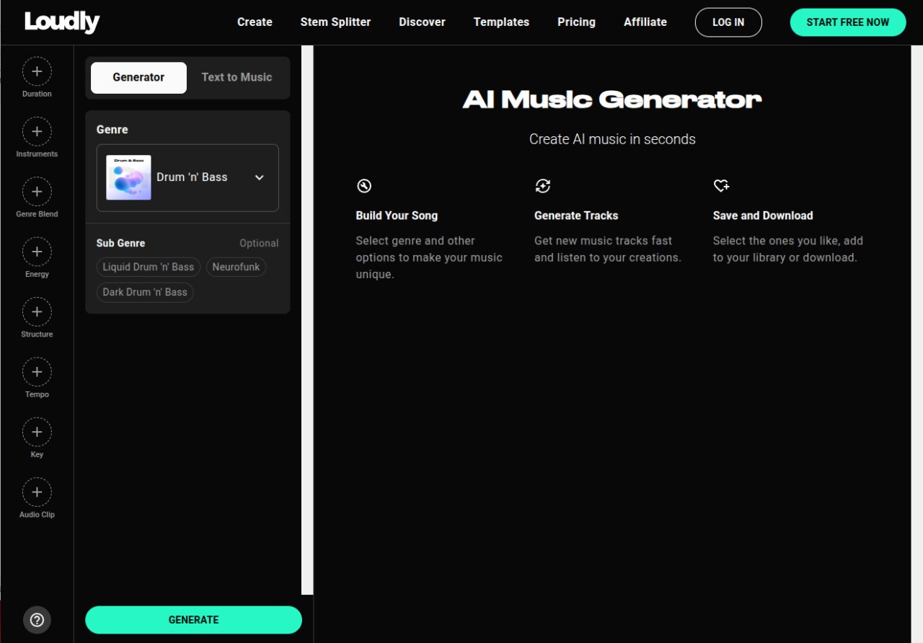
Task: Add the Structure setting
Action: [x=37, y=312]
